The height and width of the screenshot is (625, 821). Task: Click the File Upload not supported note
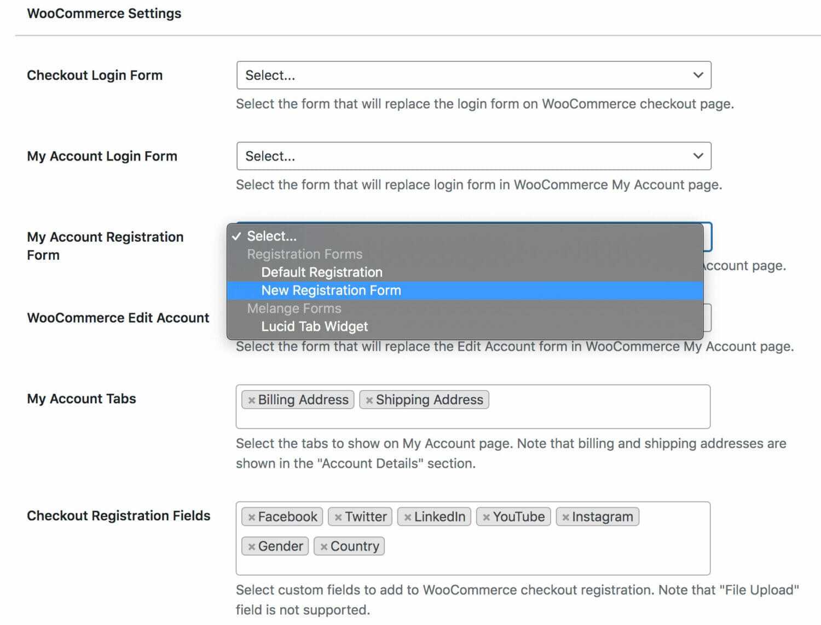[517, 600]
